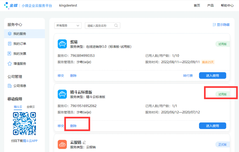Click the 我的发票 invoice icon
This screenshot has height=152, width=239.
pos(10,54)
